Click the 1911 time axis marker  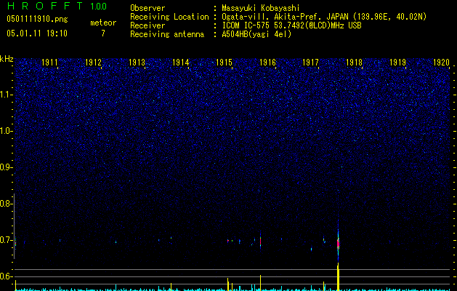pyautogui.click(x=50, y=63)
